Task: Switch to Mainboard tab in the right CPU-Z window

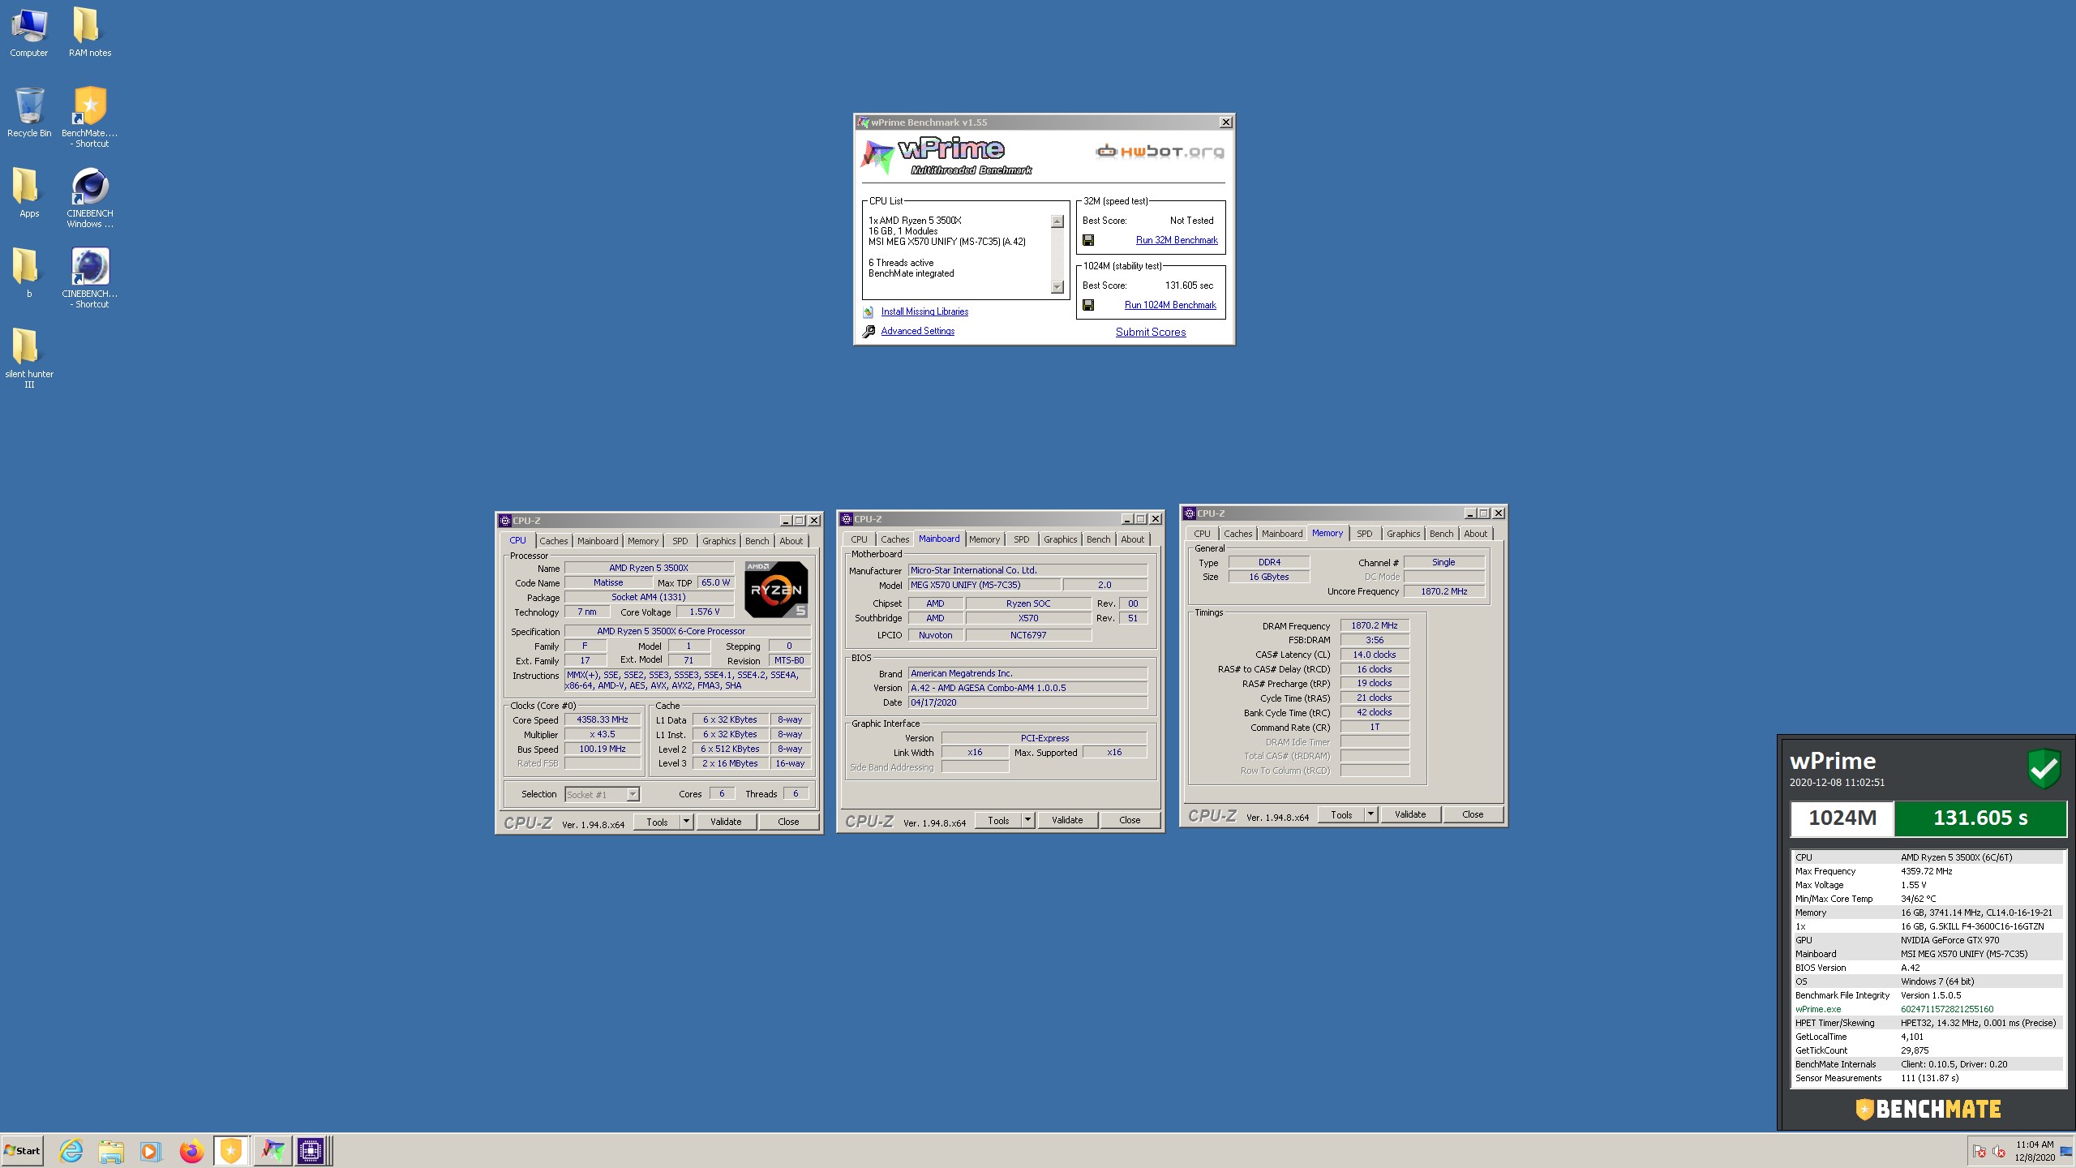Action: 1281,534
